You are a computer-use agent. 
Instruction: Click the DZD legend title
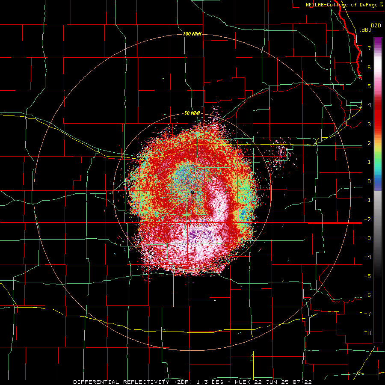(x=376, y=26)
